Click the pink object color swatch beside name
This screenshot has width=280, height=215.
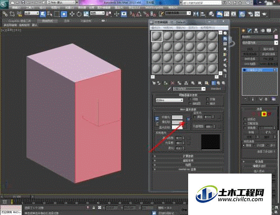276,37
